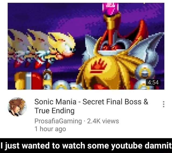
Task: Play the Sonic Mania video thumbnail
Action: pyautogui.click(x=86, y=46)
